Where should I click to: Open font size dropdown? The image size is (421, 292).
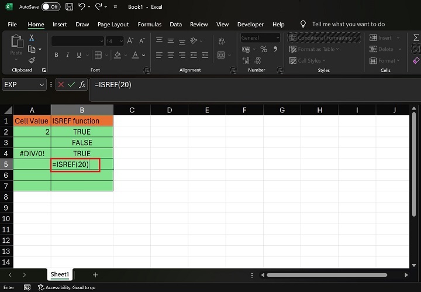pos(122,41)
